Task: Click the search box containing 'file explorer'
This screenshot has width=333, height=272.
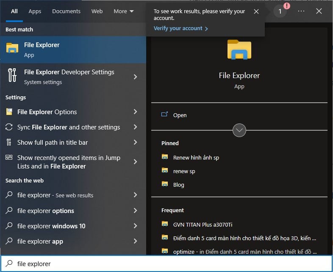Action: click(x=166, y=264)
